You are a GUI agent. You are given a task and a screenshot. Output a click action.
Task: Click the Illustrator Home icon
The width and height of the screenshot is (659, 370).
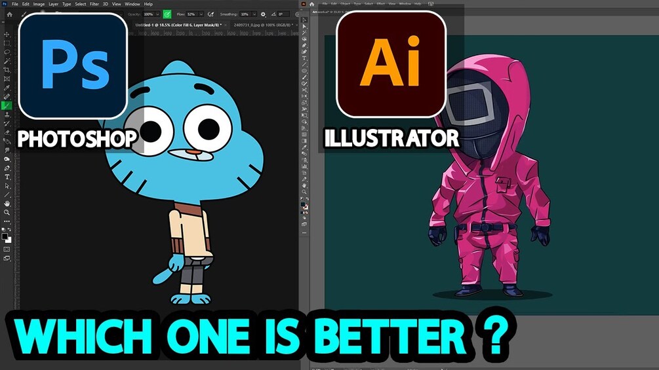[x=312, y=4]
